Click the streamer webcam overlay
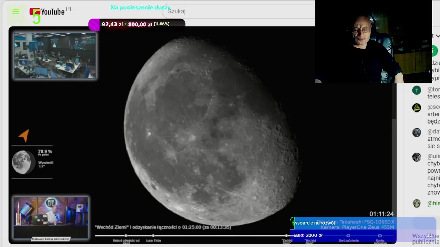 373,42
